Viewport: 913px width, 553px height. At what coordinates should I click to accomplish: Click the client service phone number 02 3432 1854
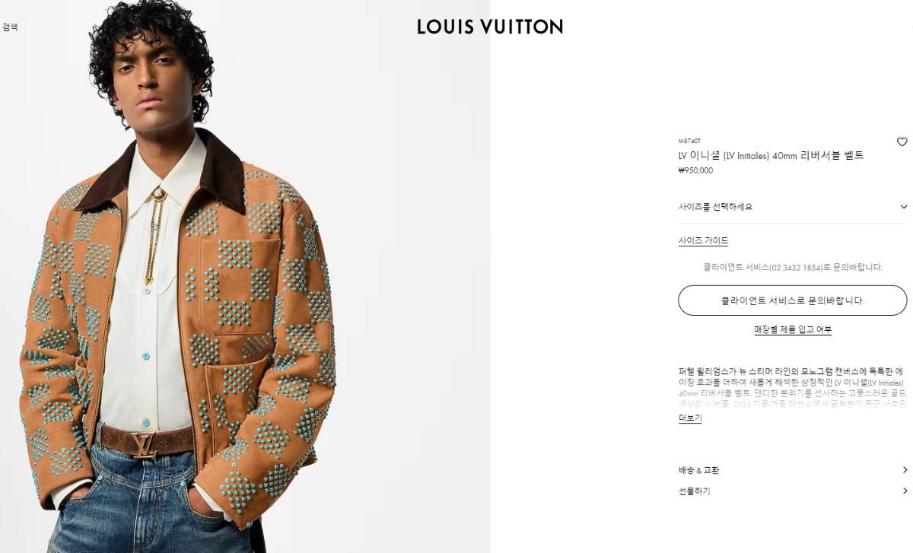pos(795,268)
